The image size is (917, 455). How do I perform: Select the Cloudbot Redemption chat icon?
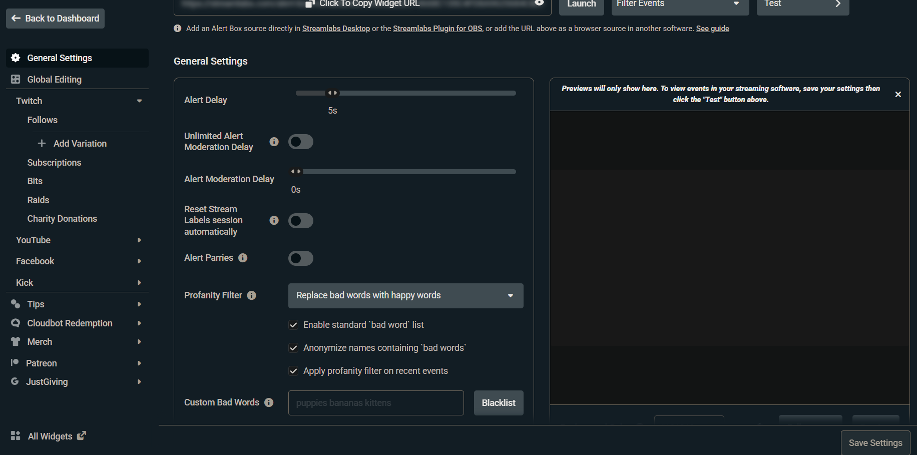[x=16, y=323]
